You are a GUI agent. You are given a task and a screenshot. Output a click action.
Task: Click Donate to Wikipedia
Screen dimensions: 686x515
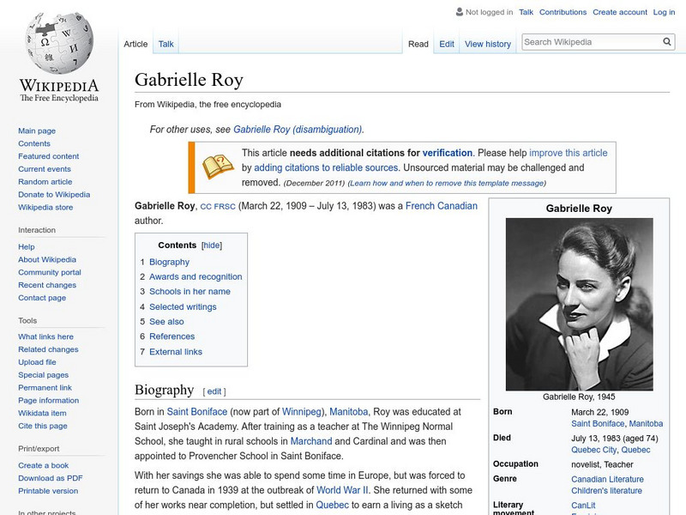pyautogui.click(x=54, y=195)
